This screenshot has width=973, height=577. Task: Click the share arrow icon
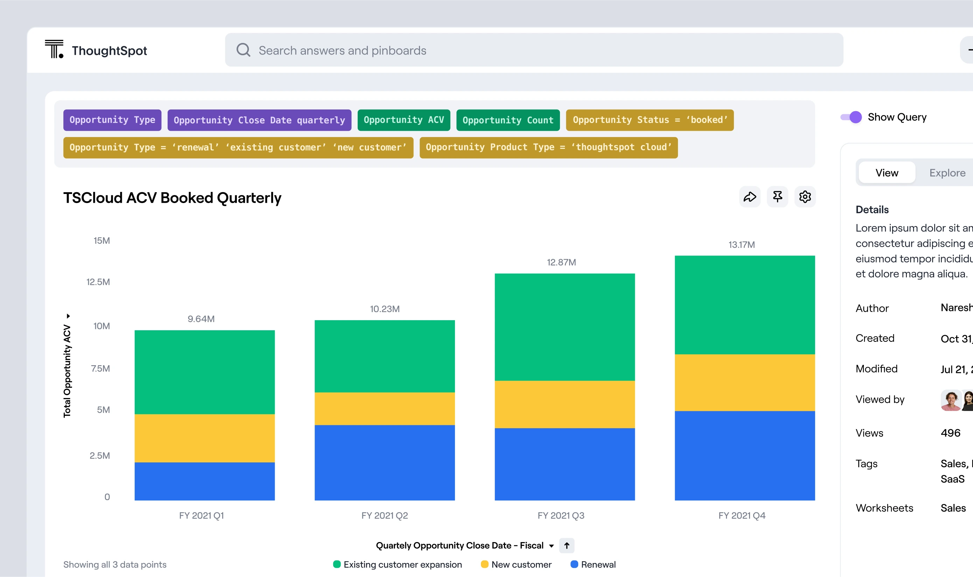pos(749,197)
